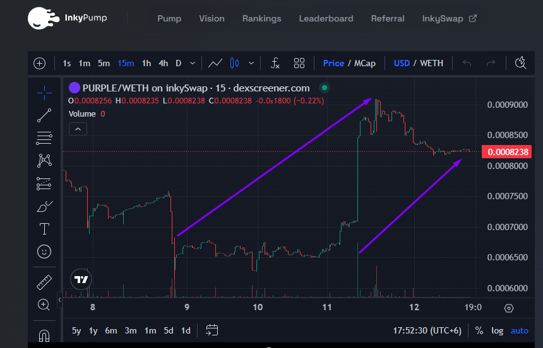543x348 pixels.
Task: Switch the chart to Price mode
Action: click(x=333, y=63)
